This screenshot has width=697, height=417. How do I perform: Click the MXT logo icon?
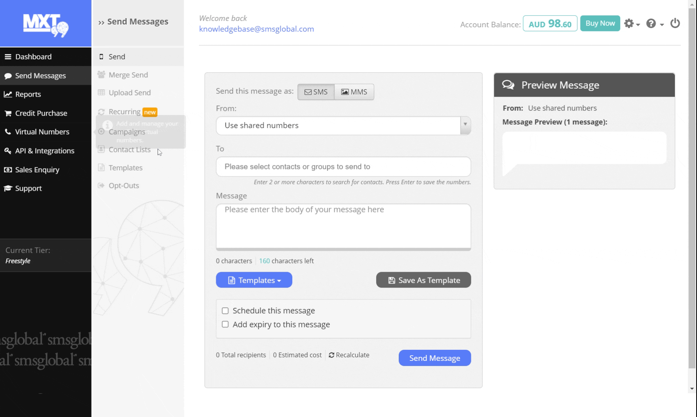(x=46, y=25)
